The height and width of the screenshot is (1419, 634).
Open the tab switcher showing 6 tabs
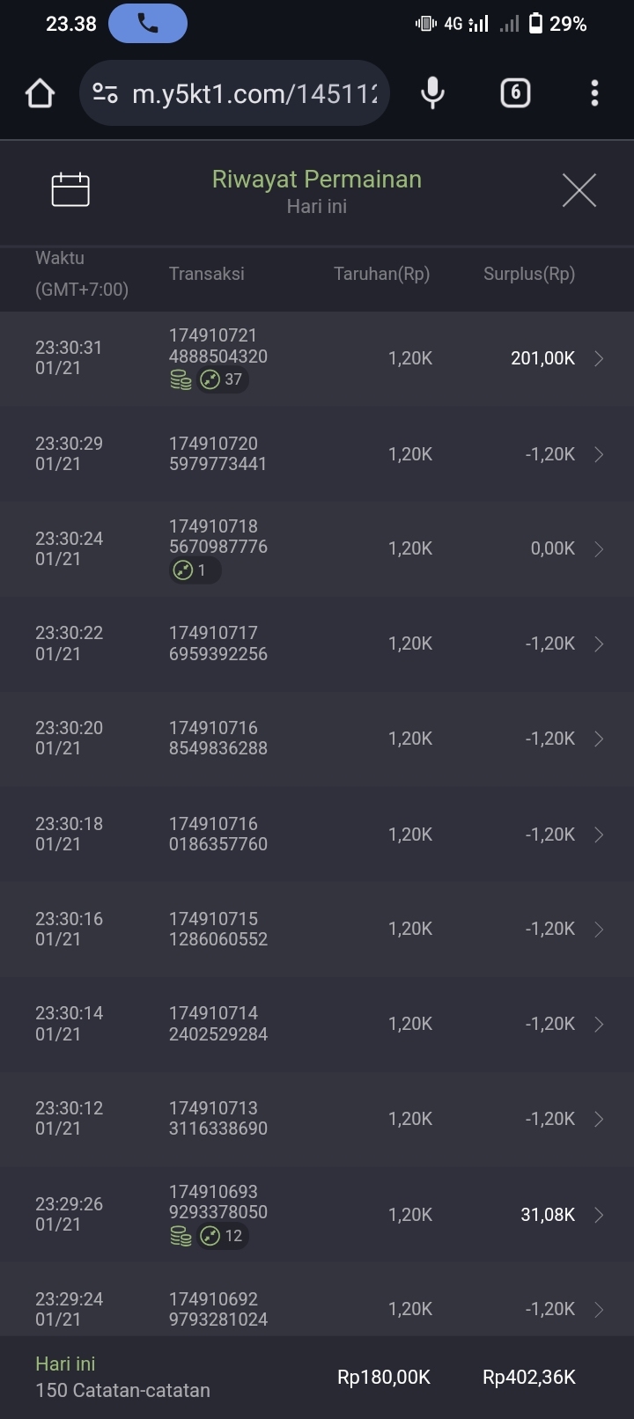point(515,93)
